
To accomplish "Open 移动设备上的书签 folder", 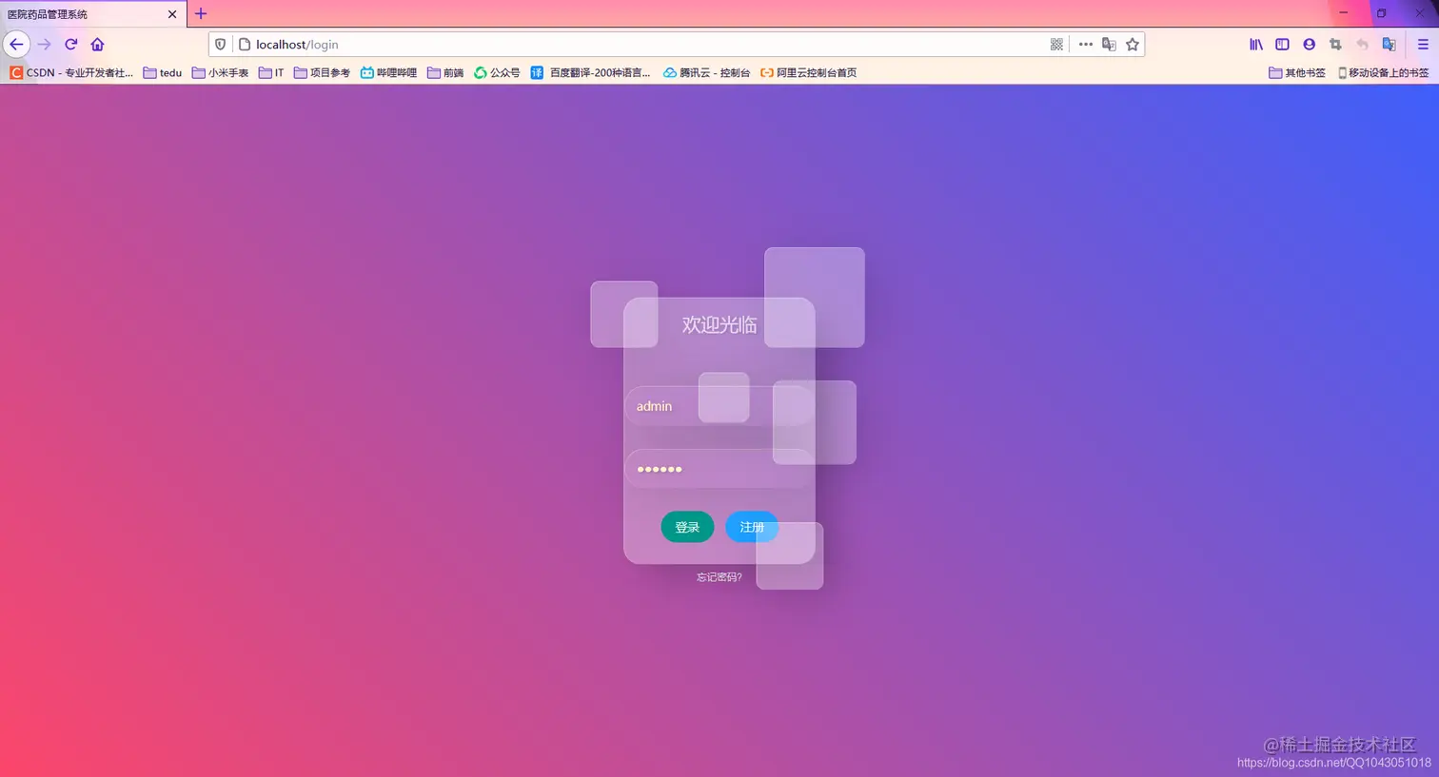I will 1383,72.
